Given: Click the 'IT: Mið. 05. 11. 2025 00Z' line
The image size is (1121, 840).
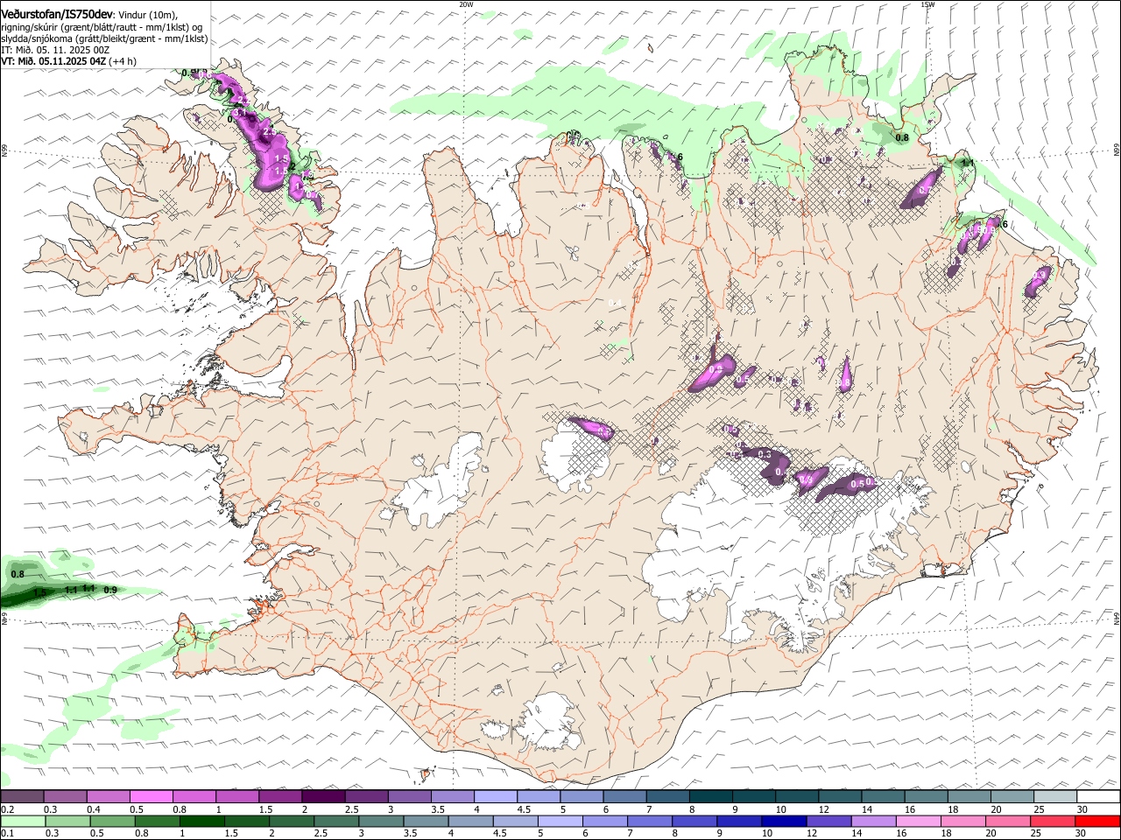Looking at the screenshot, I should [x=55, y=50].
